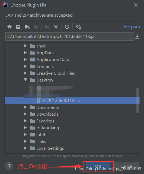Expand the Downloads folder arrow

pyautogui.click(x=25, y=114)
